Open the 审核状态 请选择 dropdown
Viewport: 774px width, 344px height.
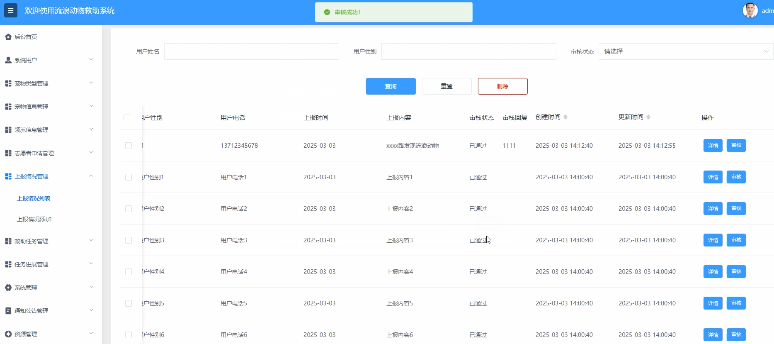(x=686, y=51)
